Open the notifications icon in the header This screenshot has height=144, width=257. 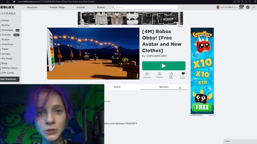pyautogui.click(x=241, y=7)
